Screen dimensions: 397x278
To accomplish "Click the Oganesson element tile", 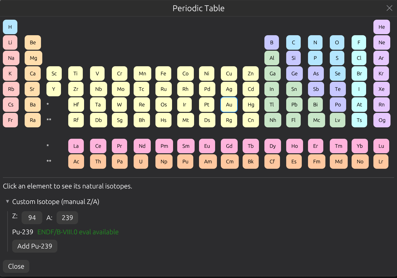I will coord(382,120).
